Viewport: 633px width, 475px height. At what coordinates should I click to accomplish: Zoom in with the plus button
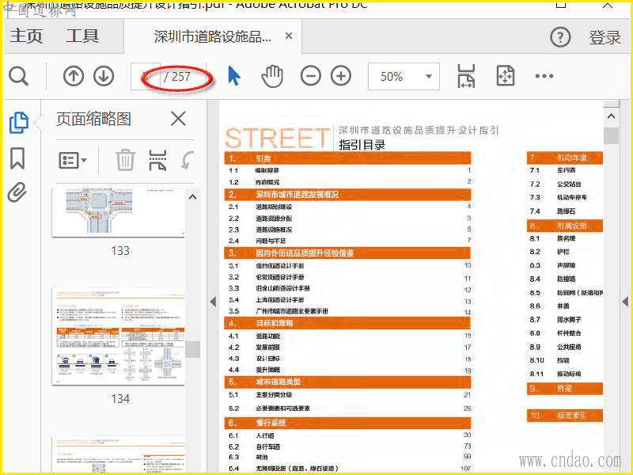pos(341,76)
